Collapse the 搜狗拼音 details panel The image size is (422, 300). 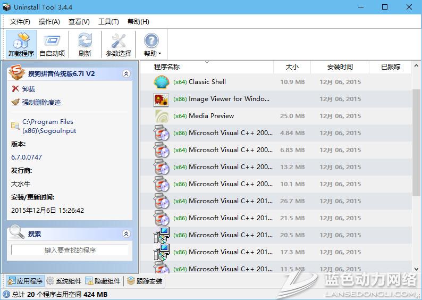pos(126,74)
